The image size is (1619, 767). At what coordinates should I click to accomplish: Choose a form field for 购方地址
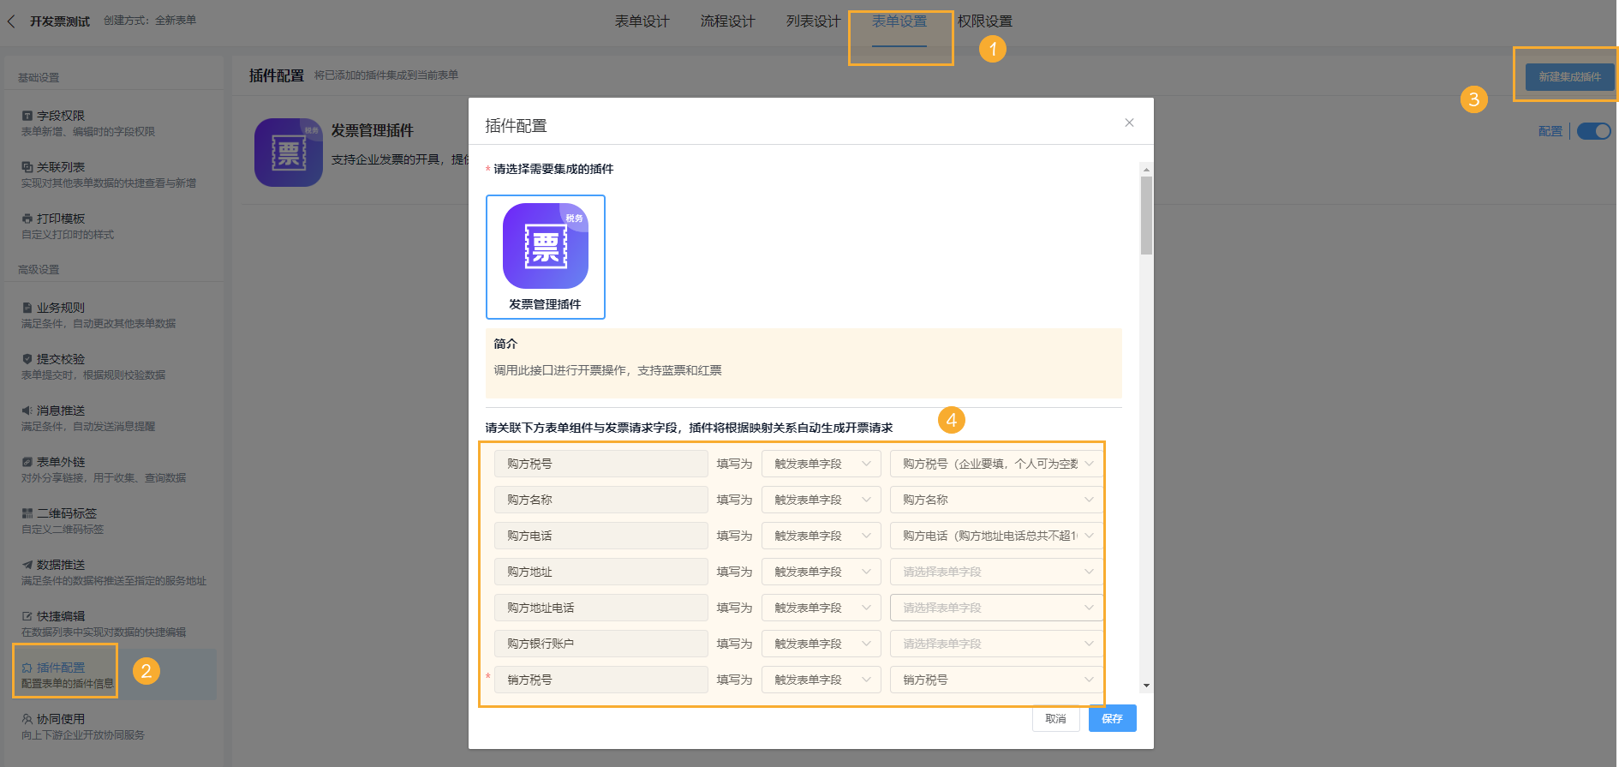[996, 572]
